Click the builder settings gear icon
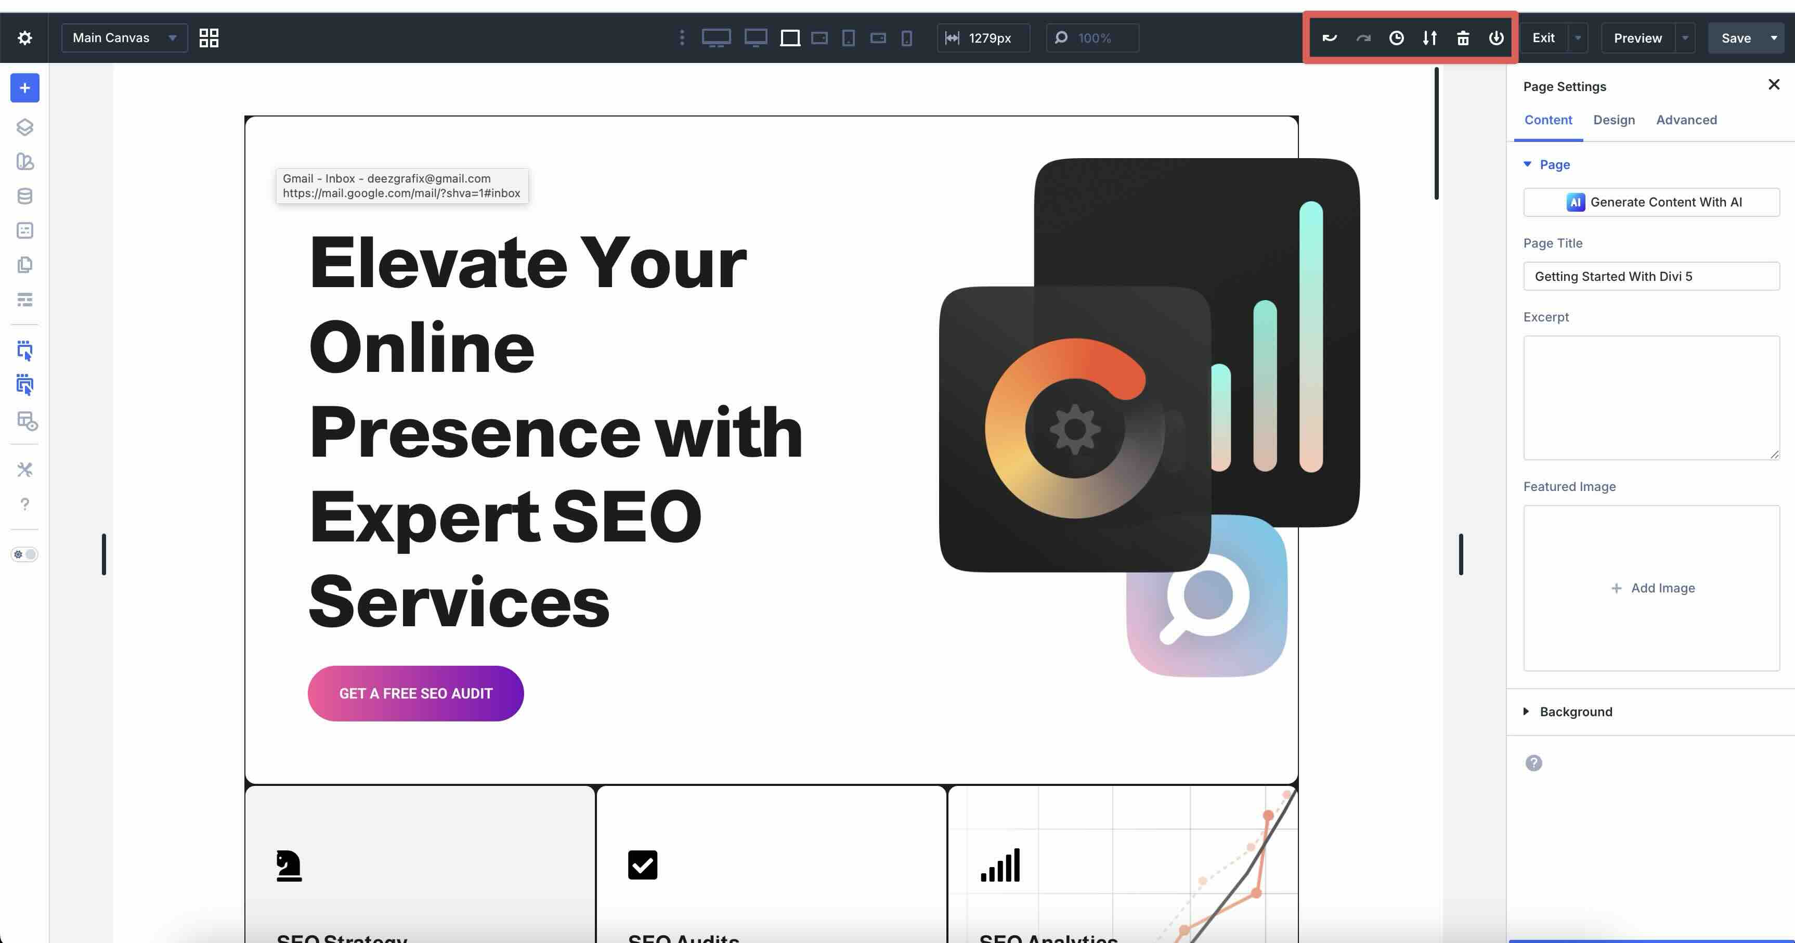Screen dimensions: 1795x943 coord(24,37)
